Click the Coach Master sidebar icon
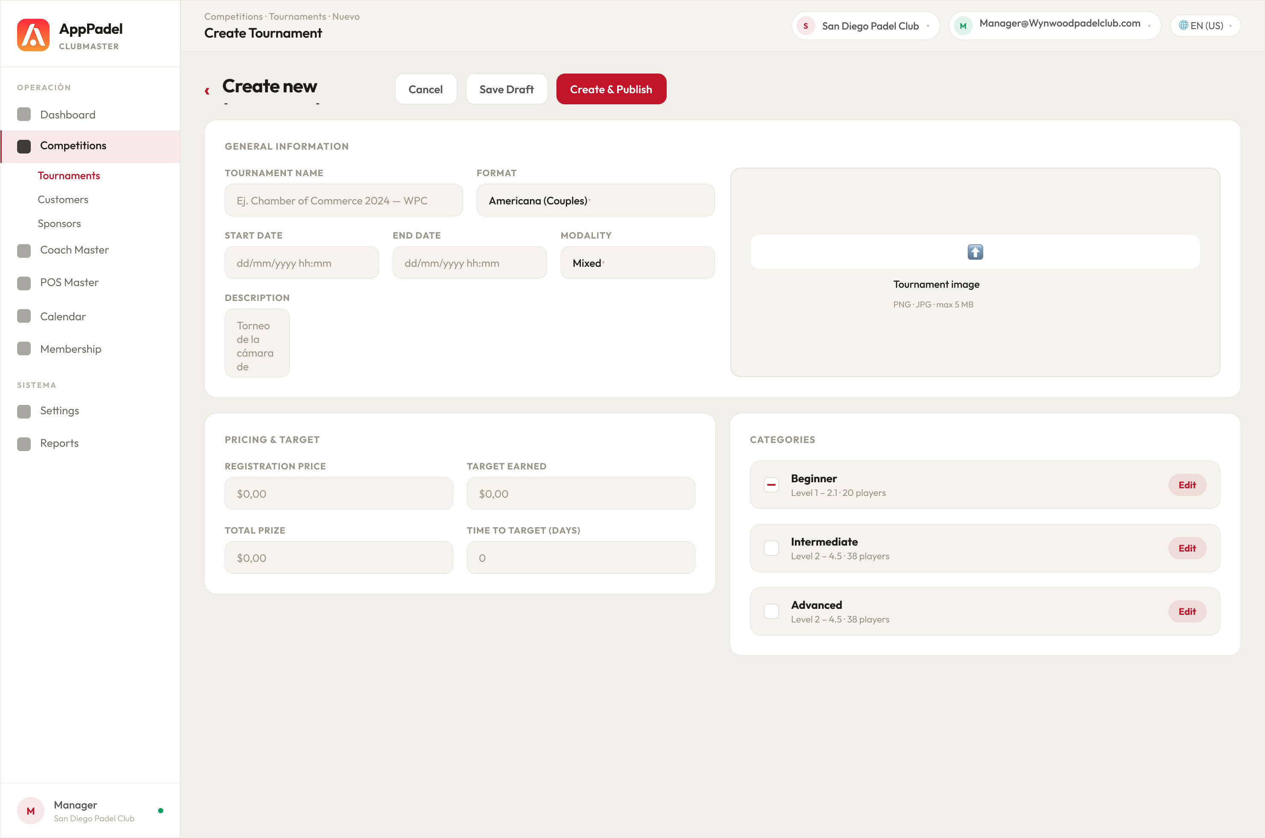 click(24, 250)
